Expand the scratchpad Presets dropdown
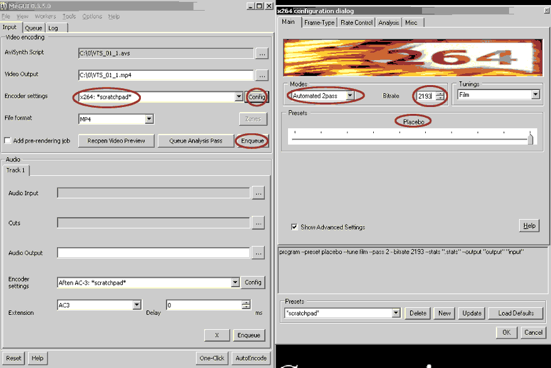 click(x=396, y=313)
